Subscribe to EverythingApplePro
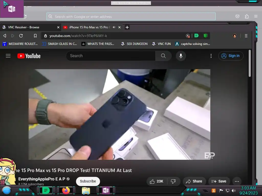The width and height of the screenshot is (262, 196). [x=88, y=181]
